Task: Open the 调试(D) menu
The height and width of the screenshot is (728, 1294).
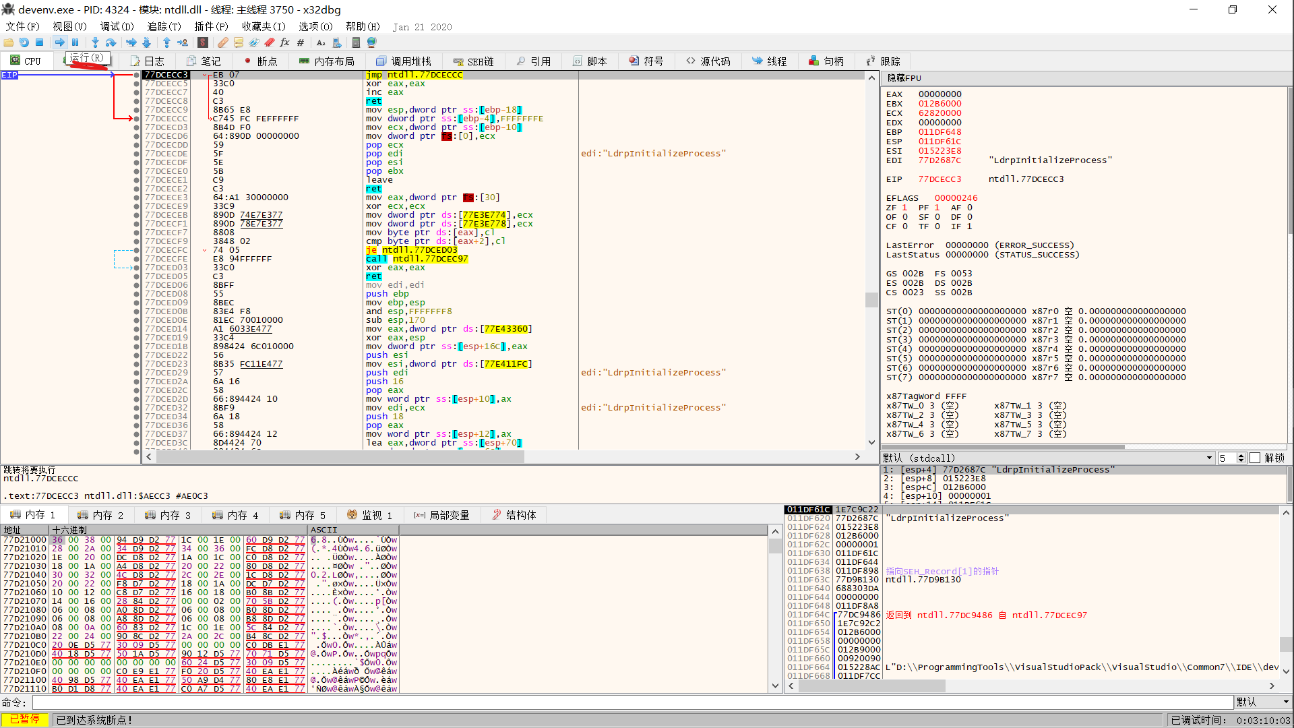Action: tap(117, 26)
